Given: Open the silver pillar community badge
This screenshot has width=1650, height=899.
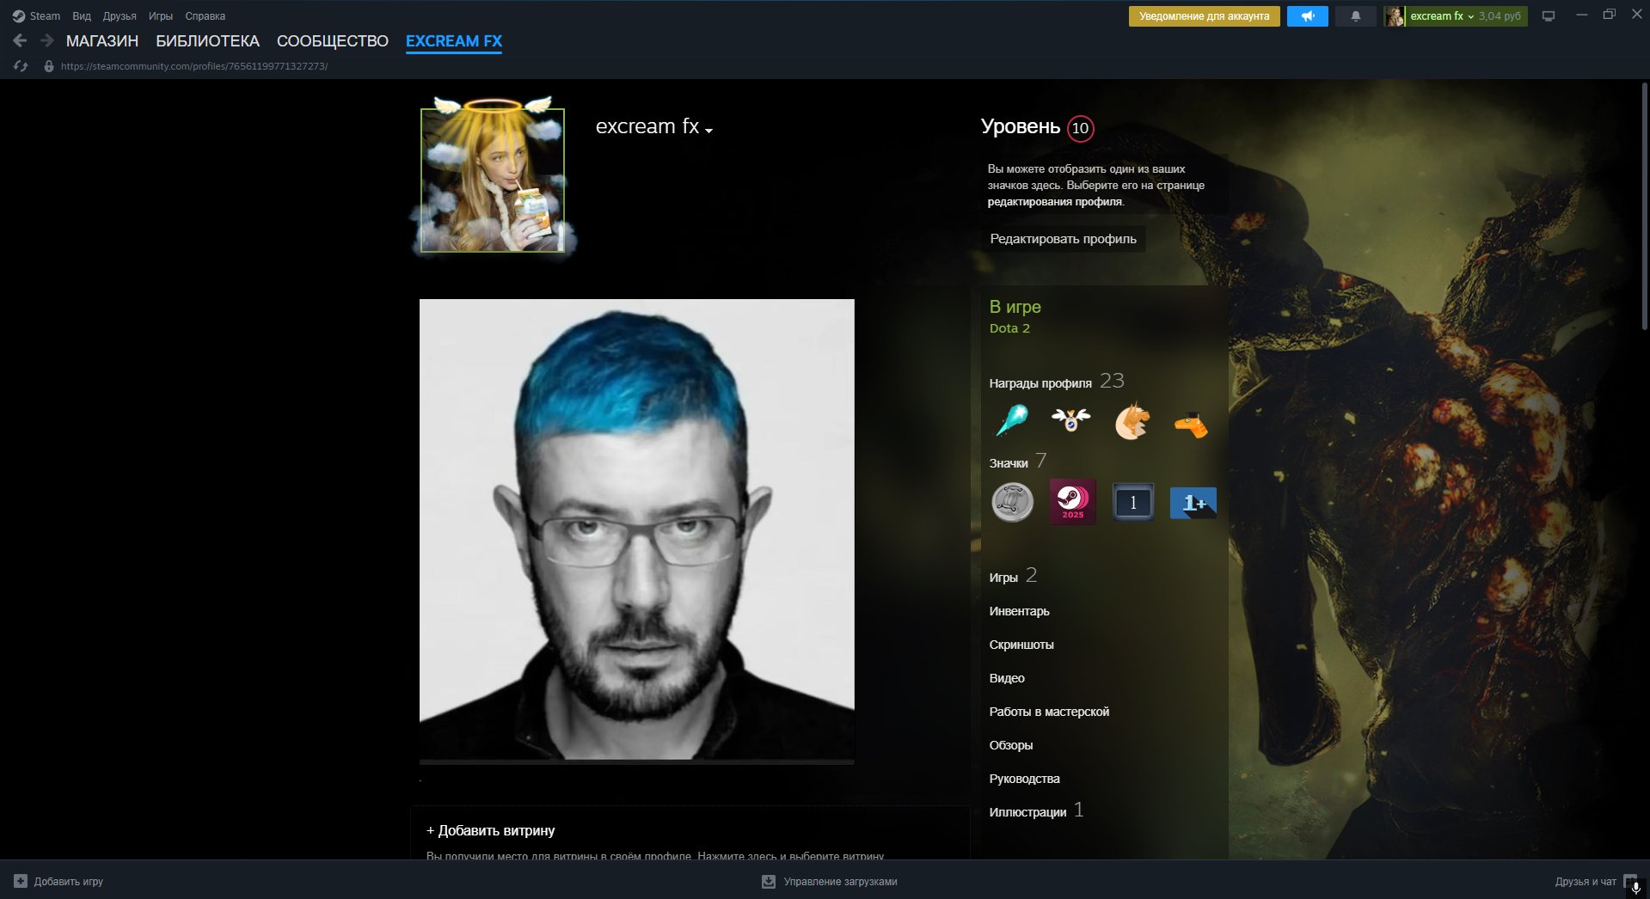Looking at the screenshot, I should pos(1013,502).
